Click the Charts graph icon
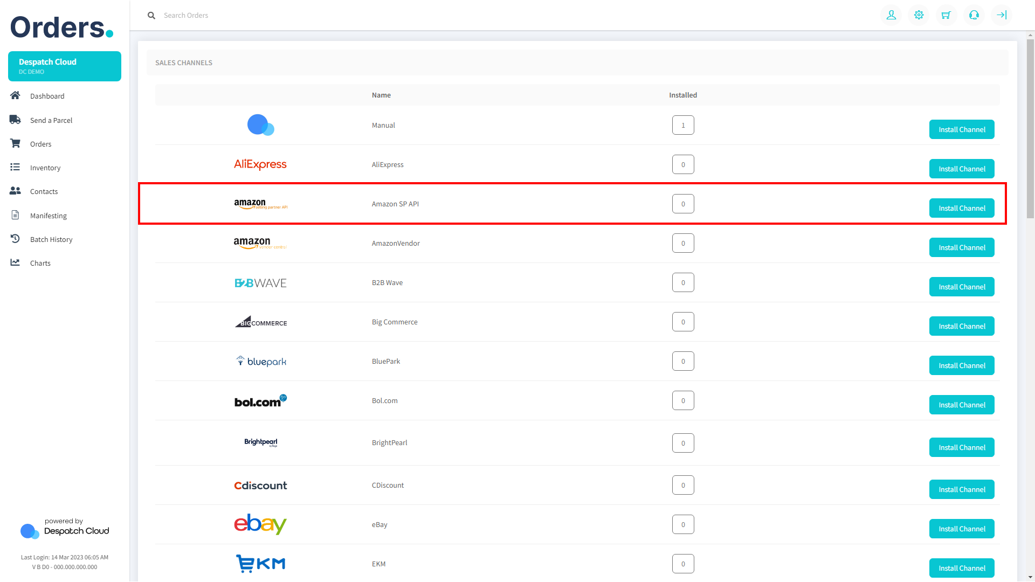This screenshot has width=1035, height=582. tap(15, 262)
